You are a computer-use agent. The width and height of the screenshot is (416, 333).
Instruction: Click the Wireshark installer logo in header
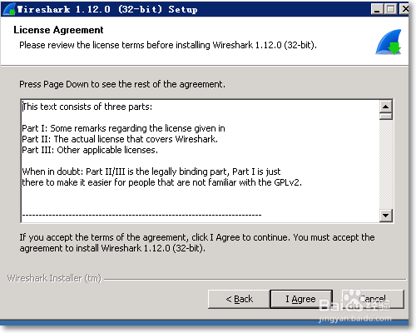coord(389,42)
